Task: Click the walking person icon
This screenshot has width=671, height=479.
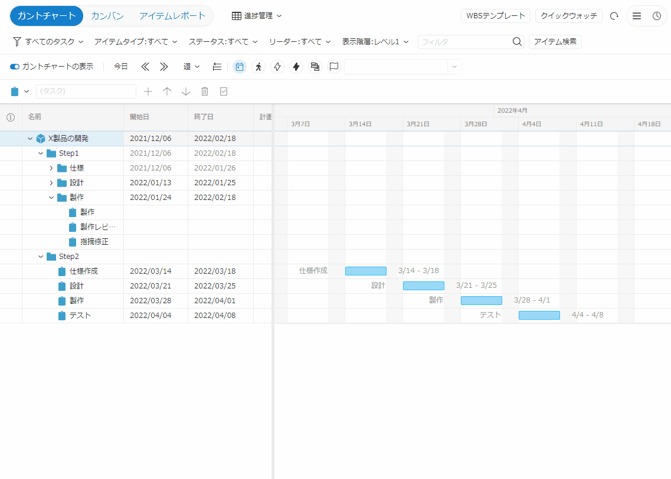Action: (x=258, y=67)
